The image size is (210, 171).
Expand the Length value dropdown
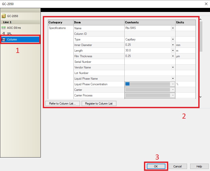tap(173, 51)
